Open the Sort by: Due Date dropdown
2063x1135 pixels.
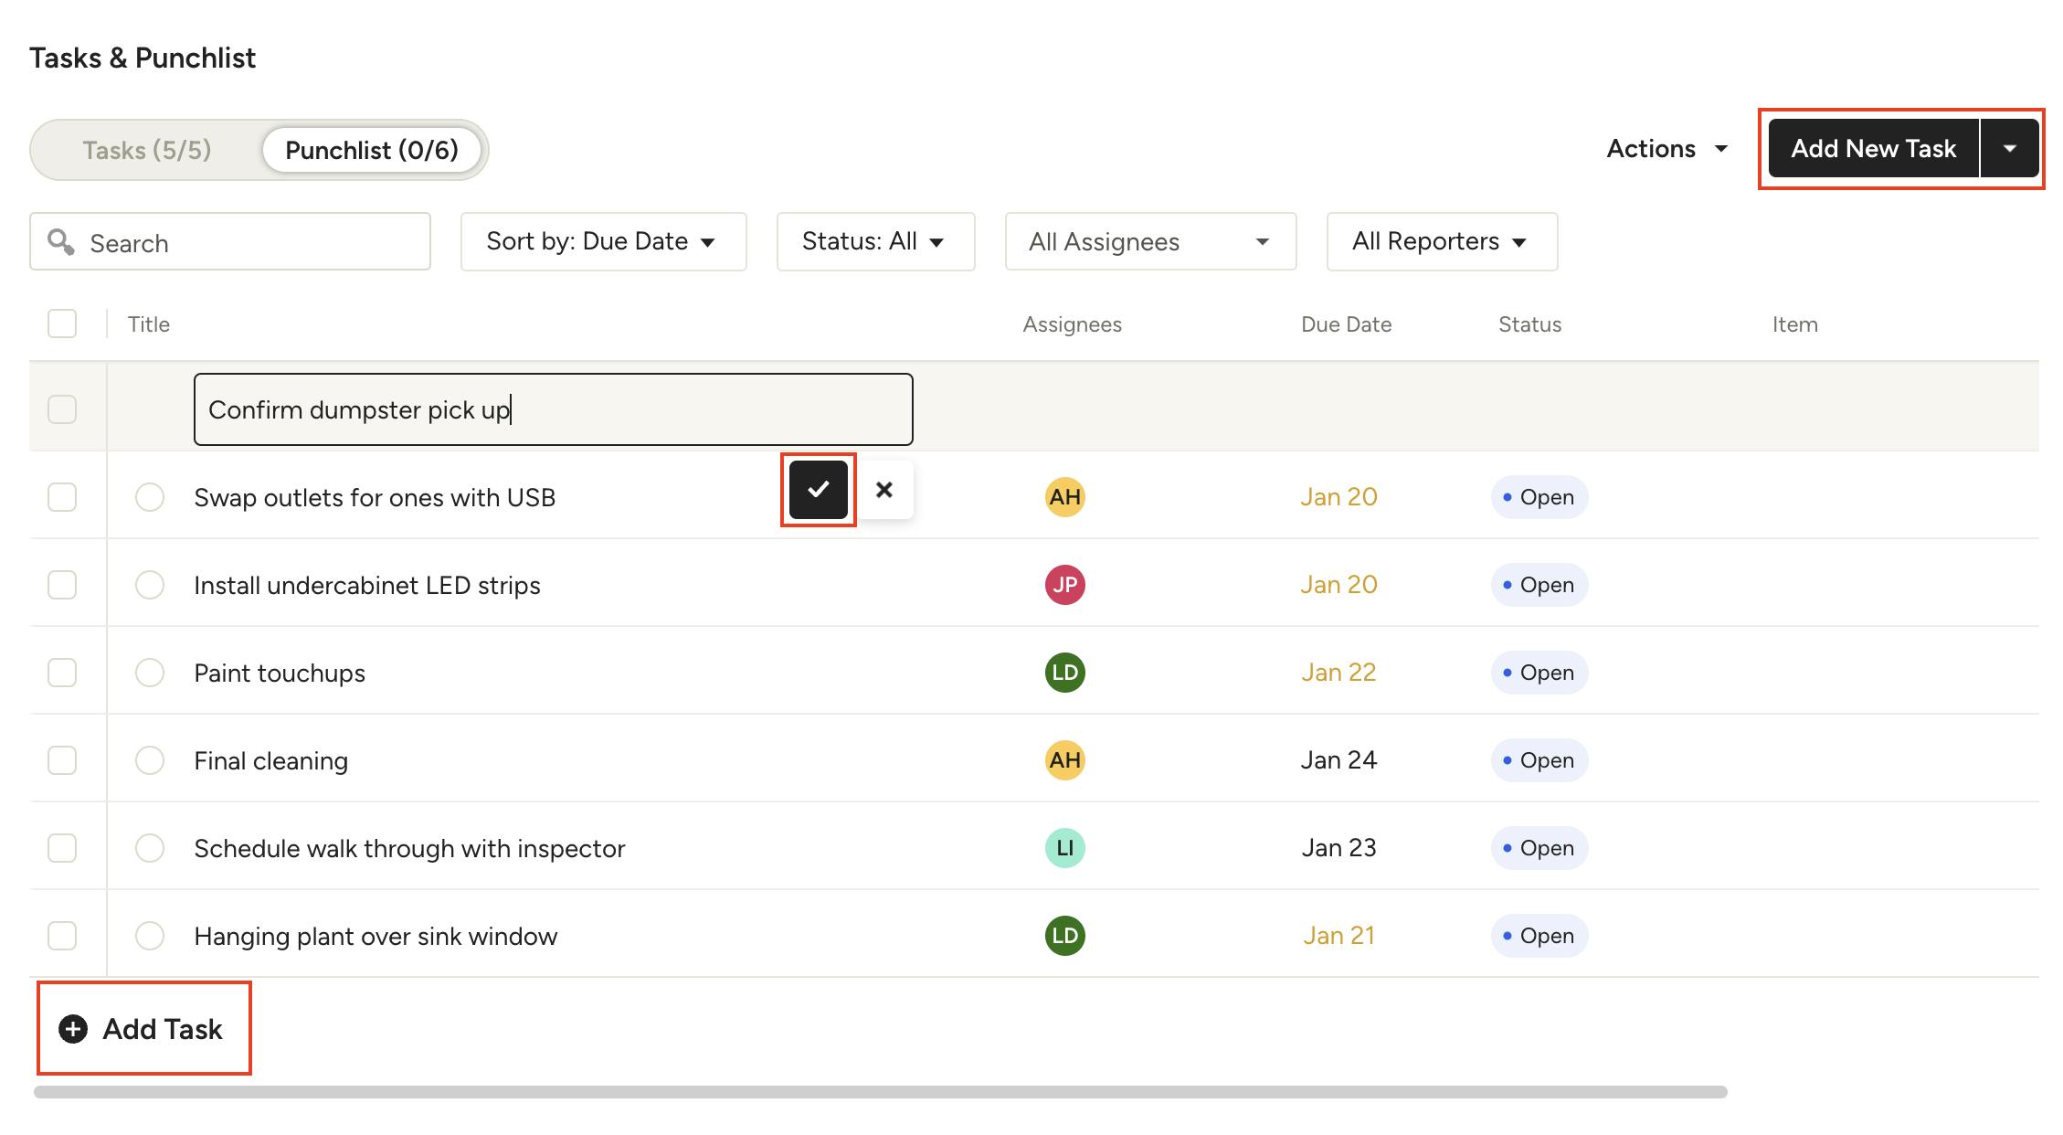click(603, 241)
